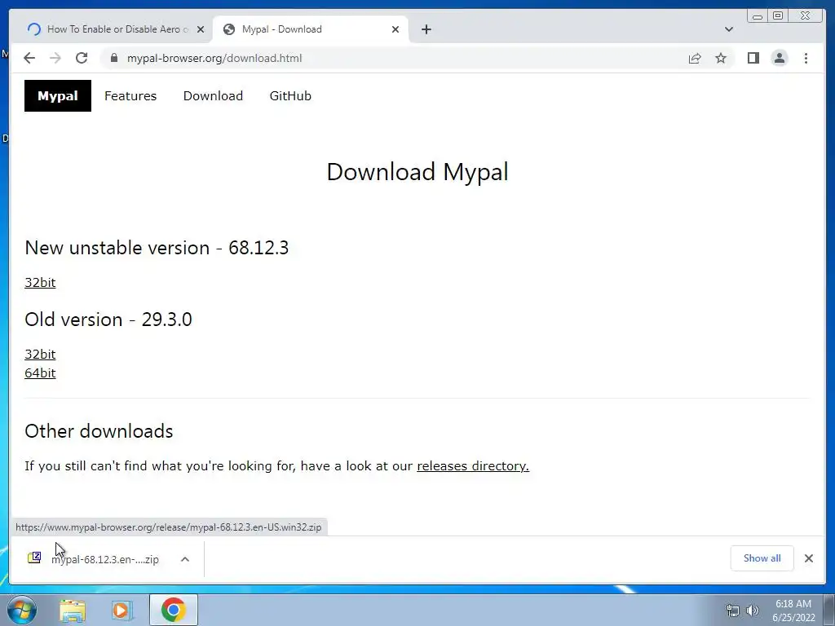Image resolution: width=835 pixels, height=626 pixels.
Task: Open the side panel icon
Action: (753, 58)
